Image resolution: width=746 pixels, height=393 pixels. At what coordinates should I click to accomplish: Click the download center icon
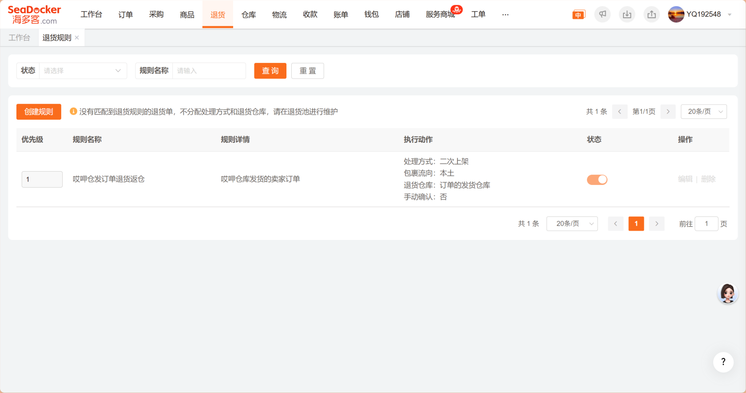click(627, 15)
